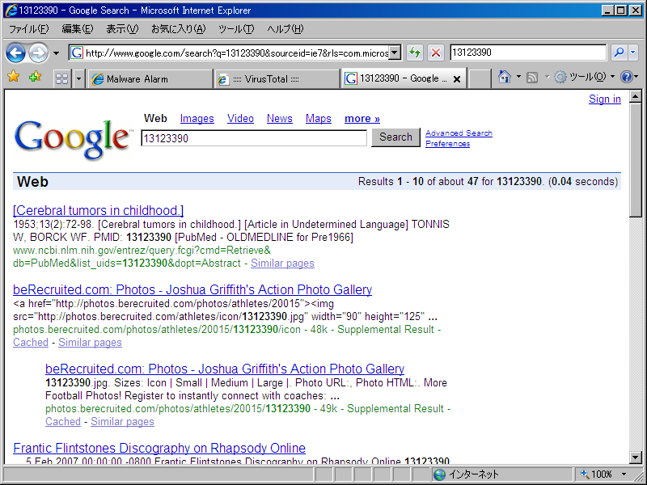Click the Refresh page icon
This screenshot has height=485, width=647.
(415, 53)
